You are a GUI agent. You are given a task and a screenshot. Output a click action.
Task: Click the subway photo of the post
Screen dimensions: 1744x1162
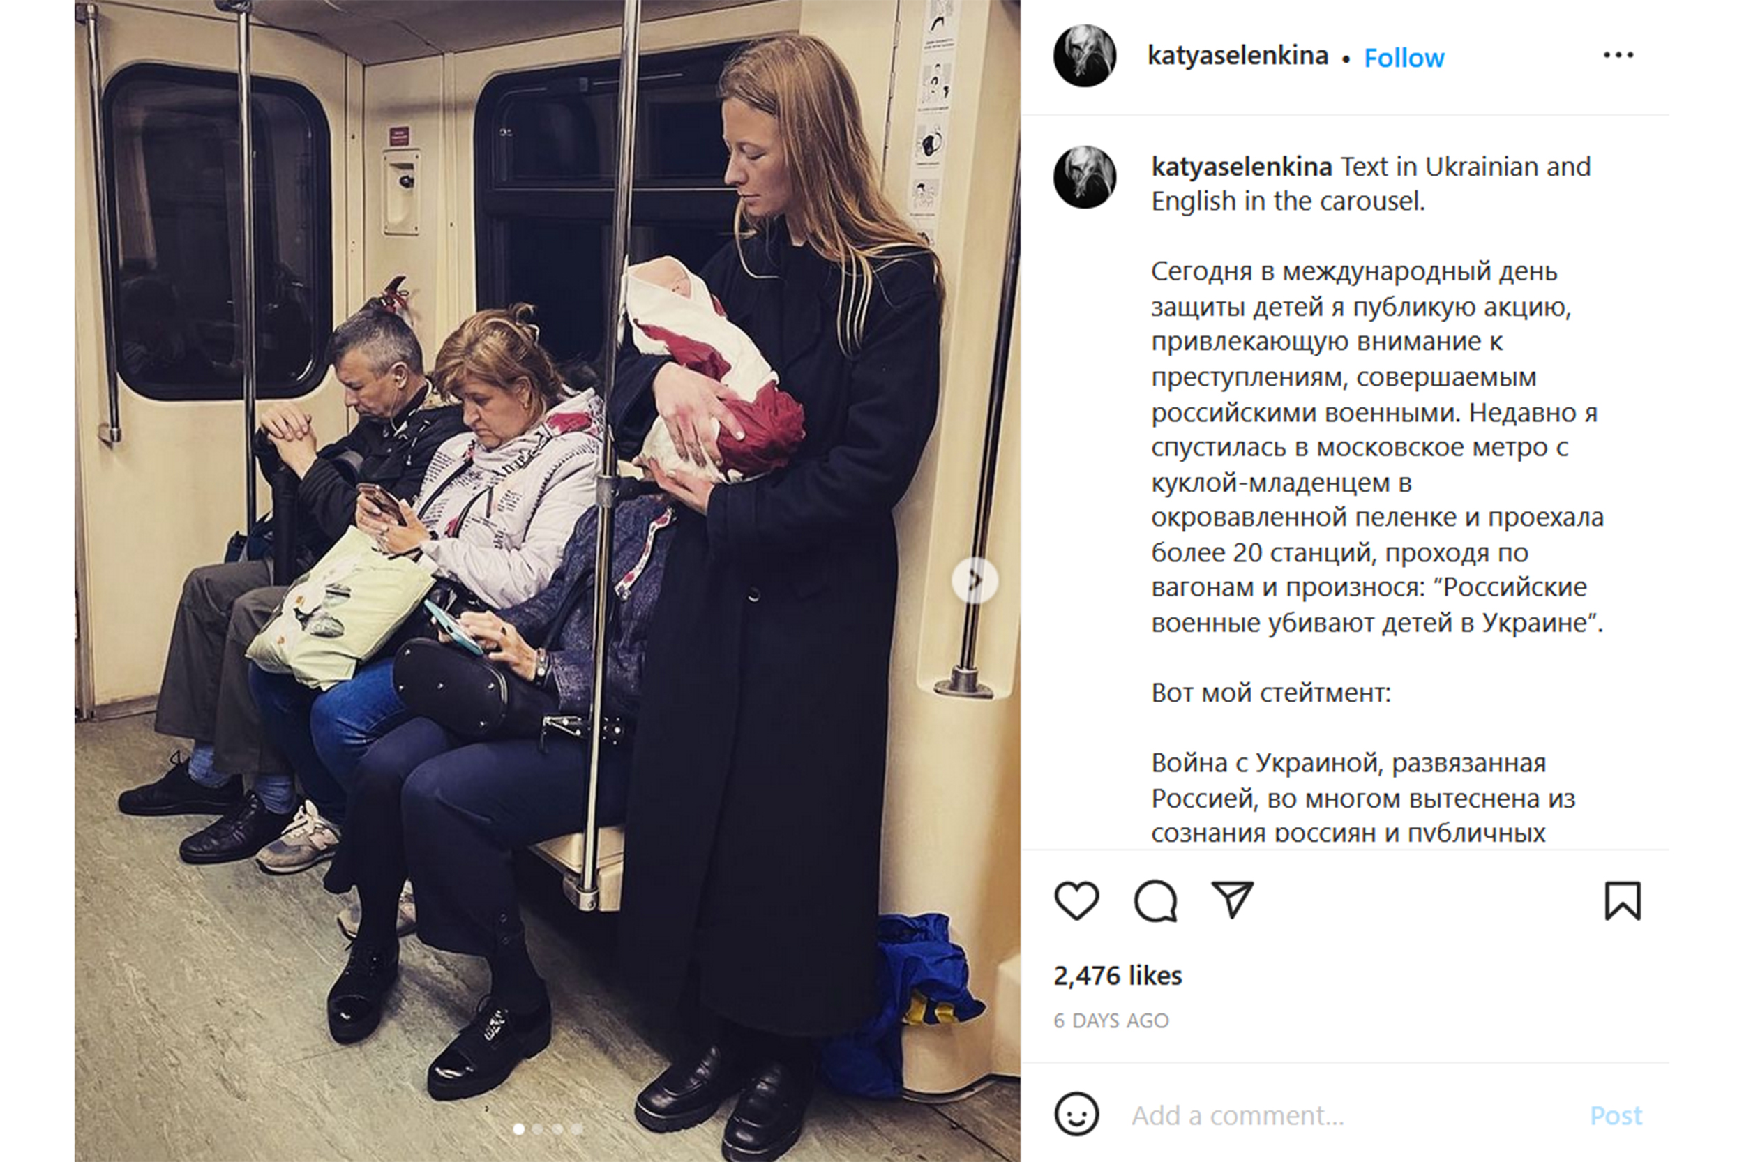click(x=547, y=581)
